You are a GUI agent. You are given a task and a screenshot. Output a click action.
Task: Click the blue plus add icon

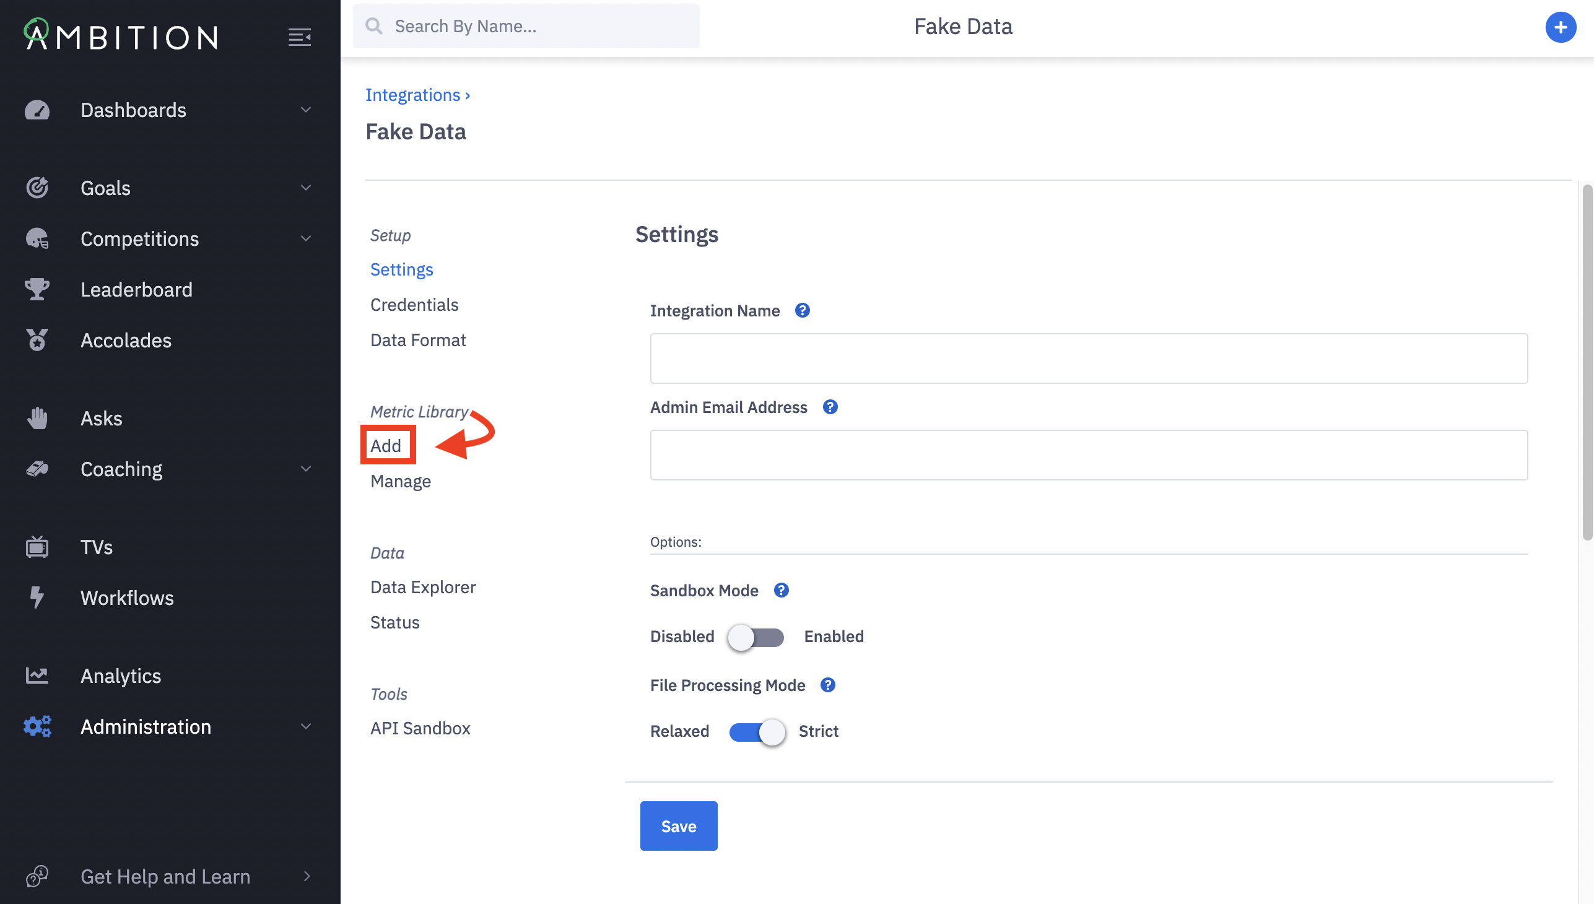1560,27
